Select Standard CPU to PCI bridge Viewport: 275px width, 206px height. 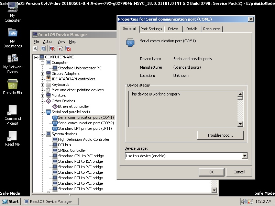(x=81, y=156)
